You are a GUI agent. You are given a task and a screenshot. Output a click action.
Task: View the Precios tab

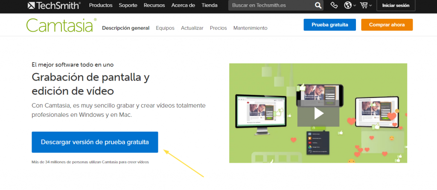click(x=218, y=28)
